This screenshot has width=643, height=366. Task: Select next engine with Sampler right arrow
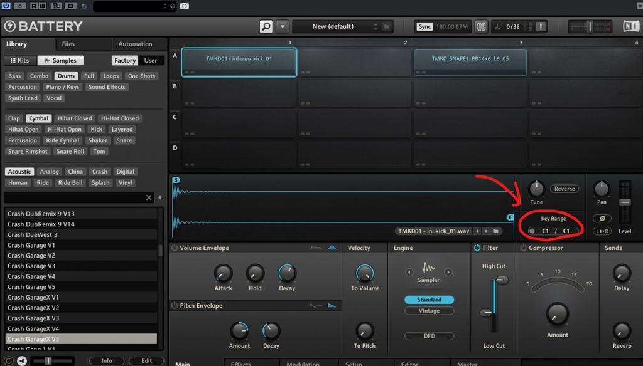448,272
